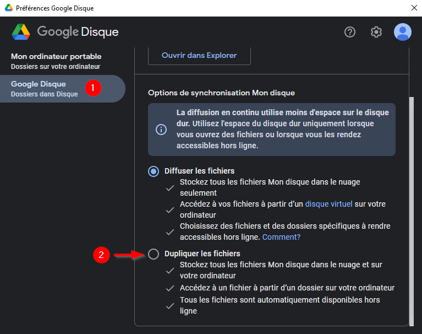Image resolution: width=422 pixels, height=334 pixels.
Task: Open the Comment? help link
Action: click(281, 237)
